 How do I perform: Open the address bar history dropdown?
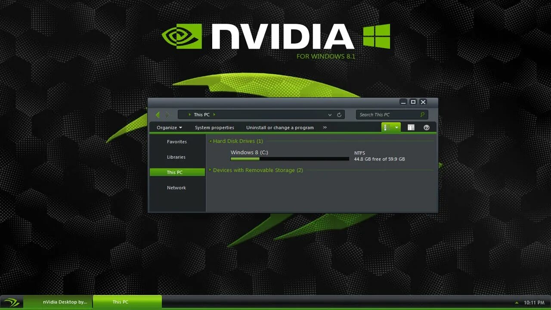click(330, 115)
